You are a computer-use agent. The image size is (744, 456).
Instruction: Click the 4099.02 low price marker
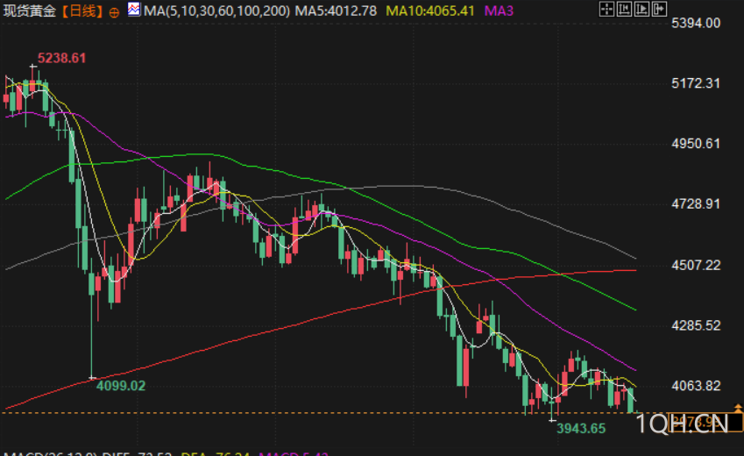(x=121, y=385)
